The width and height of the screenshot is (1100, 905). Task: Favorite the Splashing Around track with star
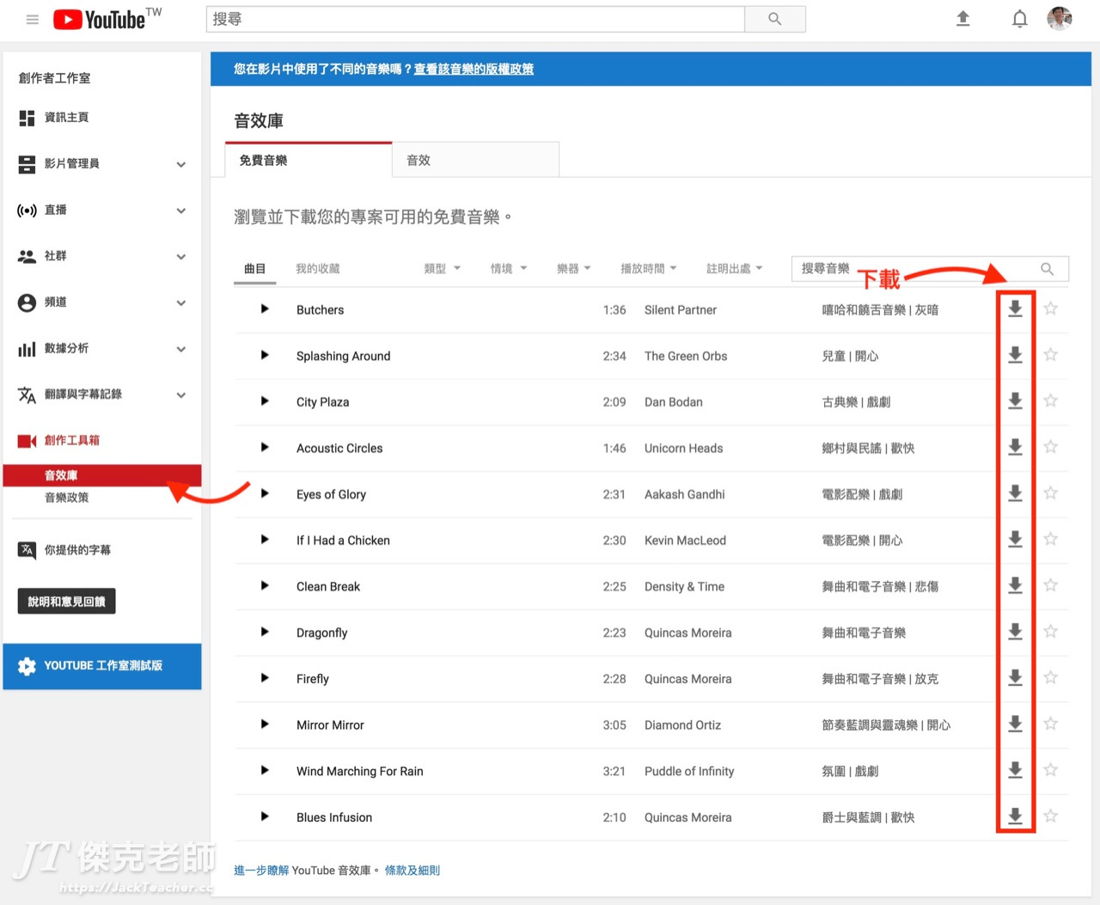1050,355
